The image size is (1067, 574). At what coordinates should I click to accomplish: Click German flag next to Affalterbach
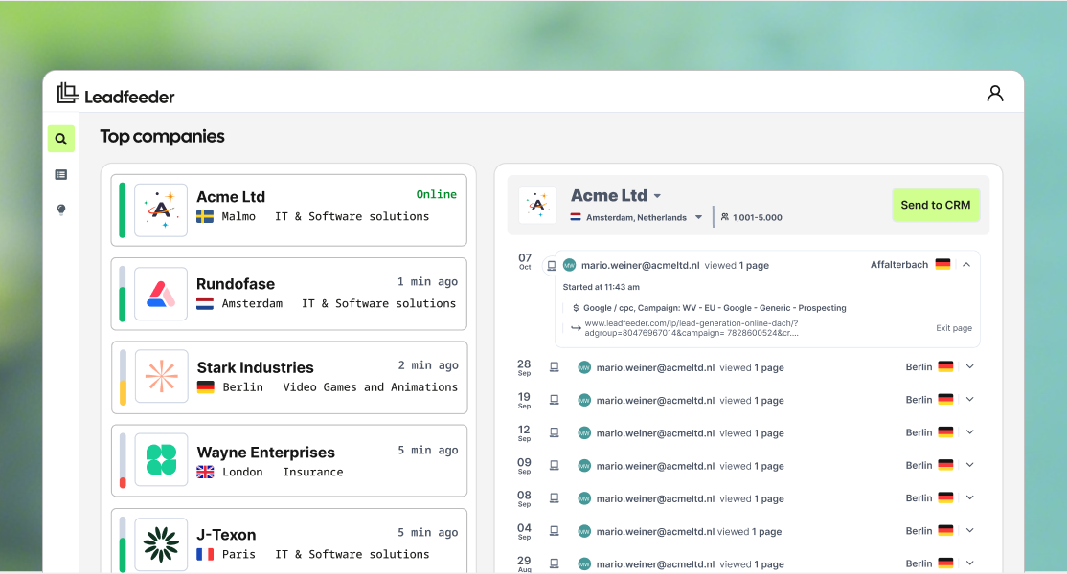tap(942, 264)
